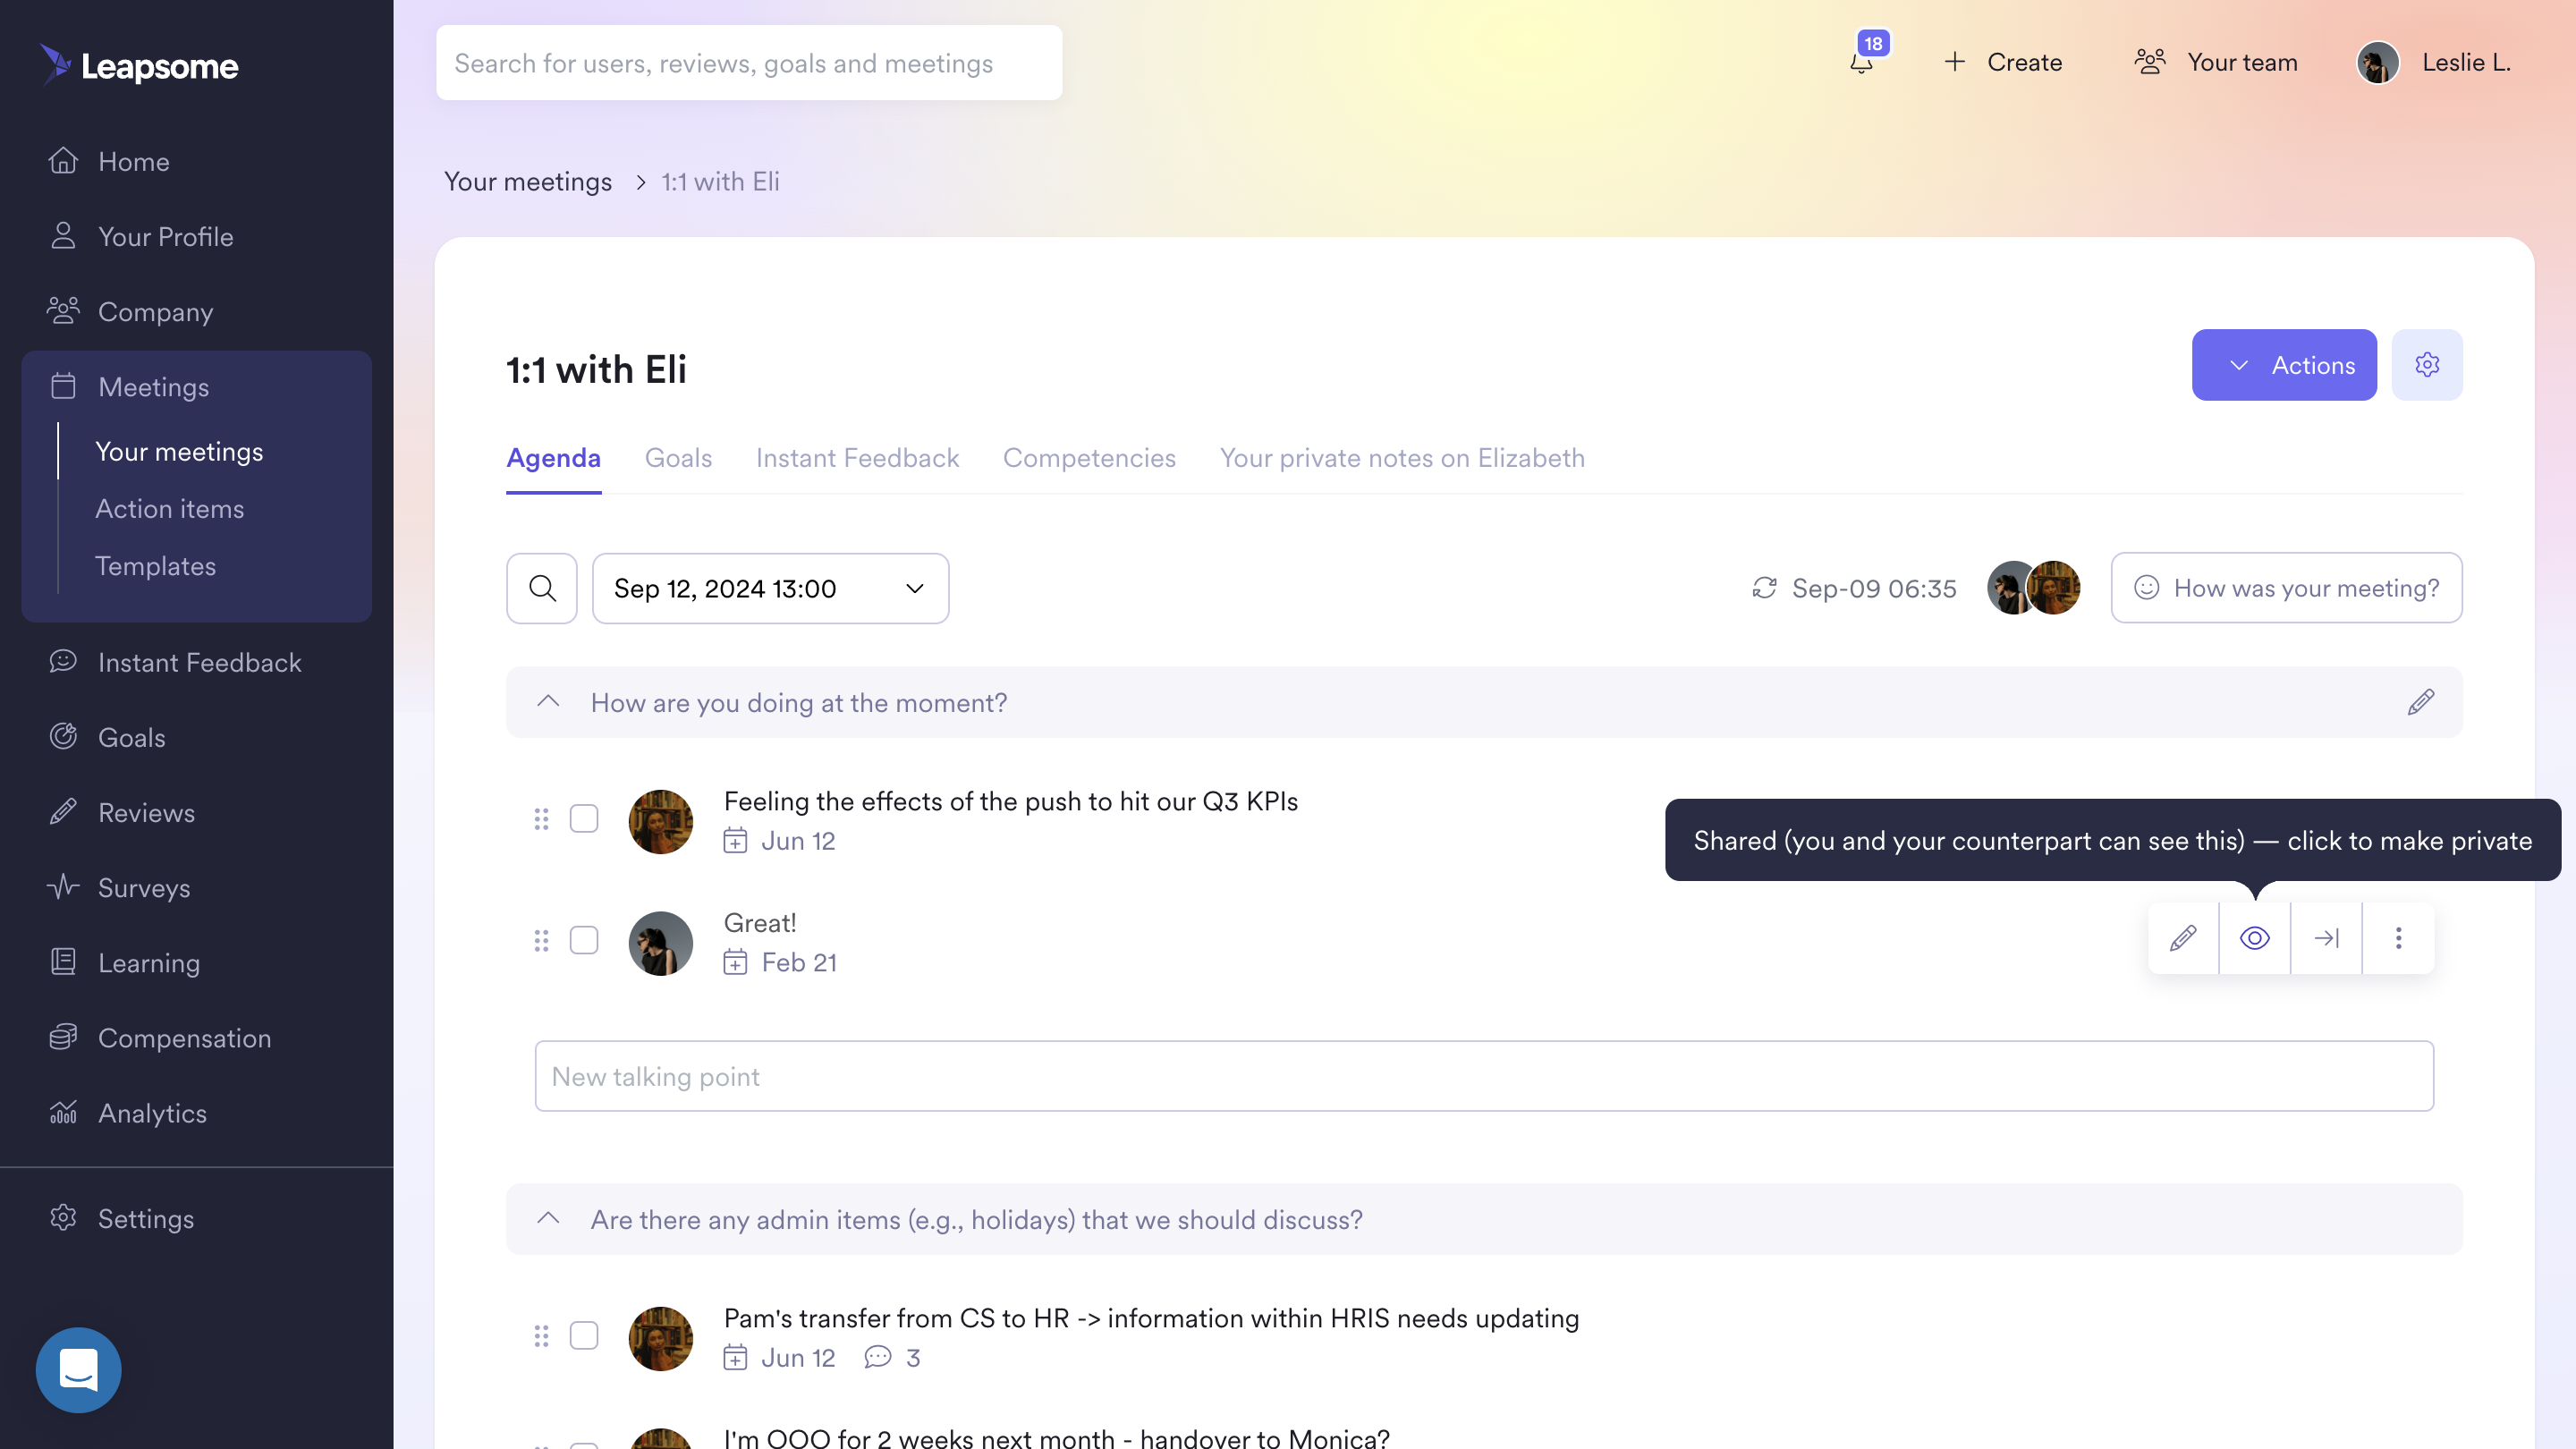Switch to the Competencies tab
This screenshot has width=2576, height=1449.
pyautogui.click(x=1089, y=457)
